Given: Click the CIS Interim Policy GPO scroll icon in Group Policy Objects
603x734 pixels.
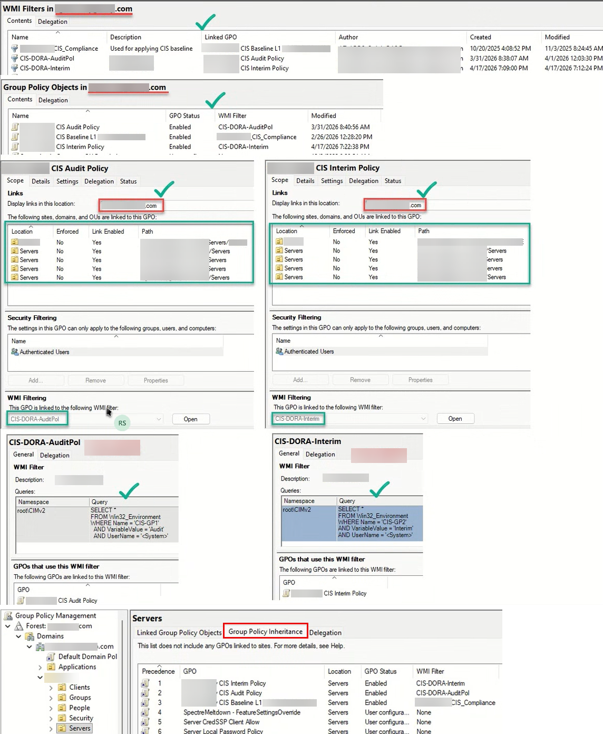Looking at the screenshot, I should tap(15, 147).
